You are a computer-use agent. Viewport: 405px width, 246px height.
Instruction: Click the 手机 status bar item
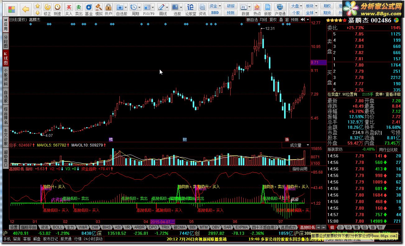[7, 239]
